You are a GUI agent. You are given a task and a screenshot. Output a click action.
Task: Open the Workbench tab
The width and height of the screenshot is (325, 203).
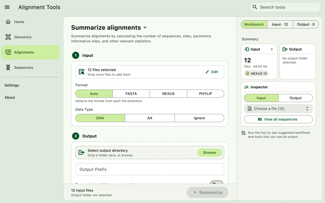(x=254, y=24)
